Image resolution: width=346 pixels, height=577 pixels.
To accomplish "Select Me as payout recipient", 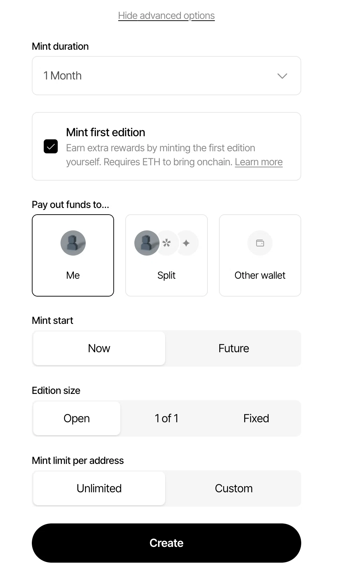I will [x=73, y=255].
